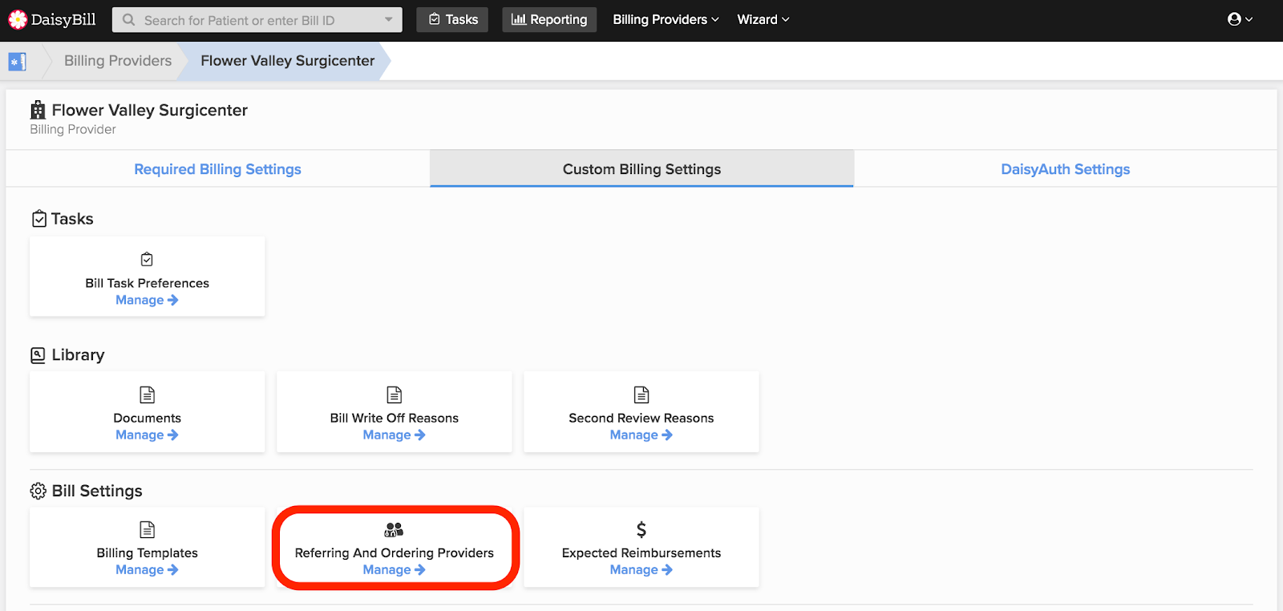Click the Bill Task Preferences clipboard icon
Screen dimensions: 1283x611
(x=147, y=259)
